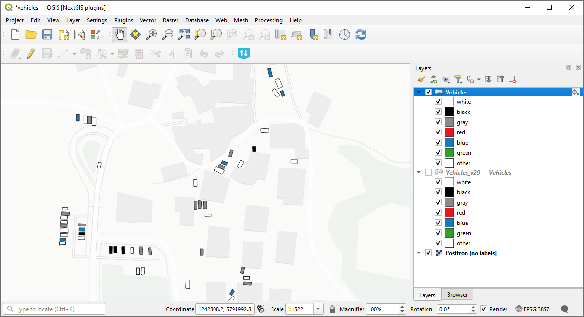Open the Scale dropdown arrow
The width and height of the screenshot is (584, 317).
(318, 309)
